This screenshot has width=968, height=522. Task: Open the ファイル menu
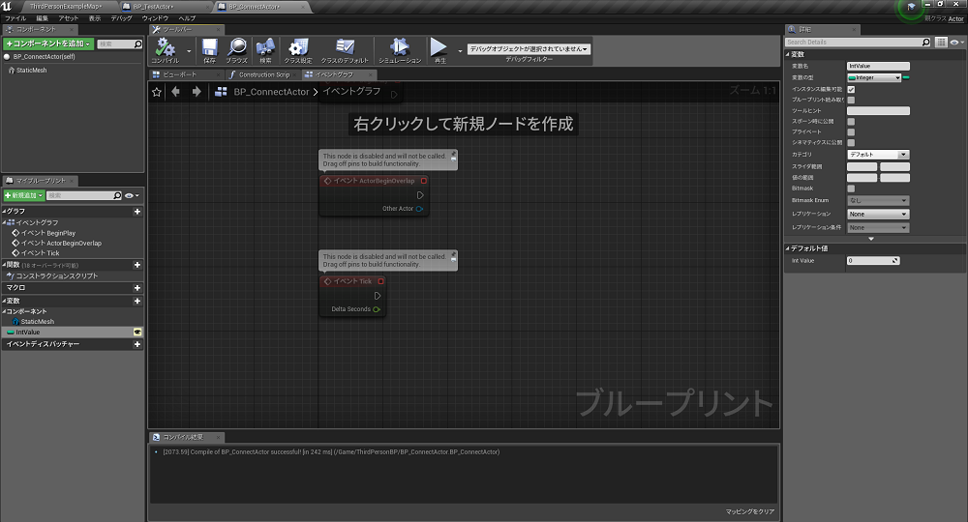[15, 18]
